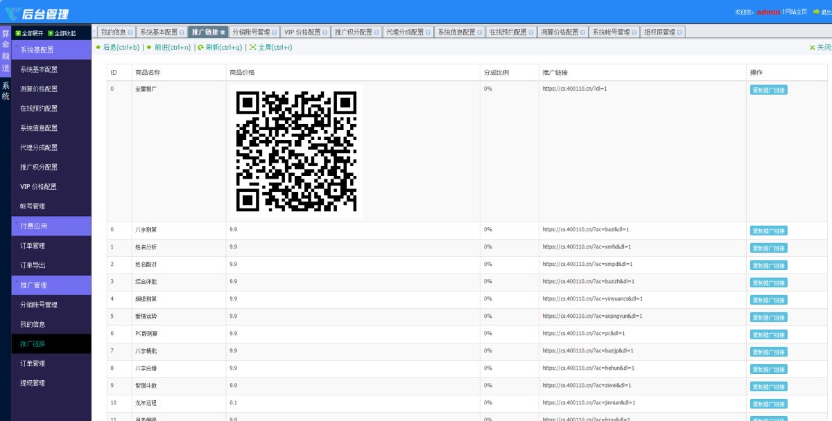Click the 全部收起 collapse-all icon

(x=50, y=33)
